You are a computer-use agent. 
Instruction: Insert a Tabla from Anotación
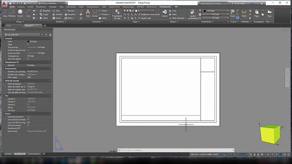click(x=102, y=18)
